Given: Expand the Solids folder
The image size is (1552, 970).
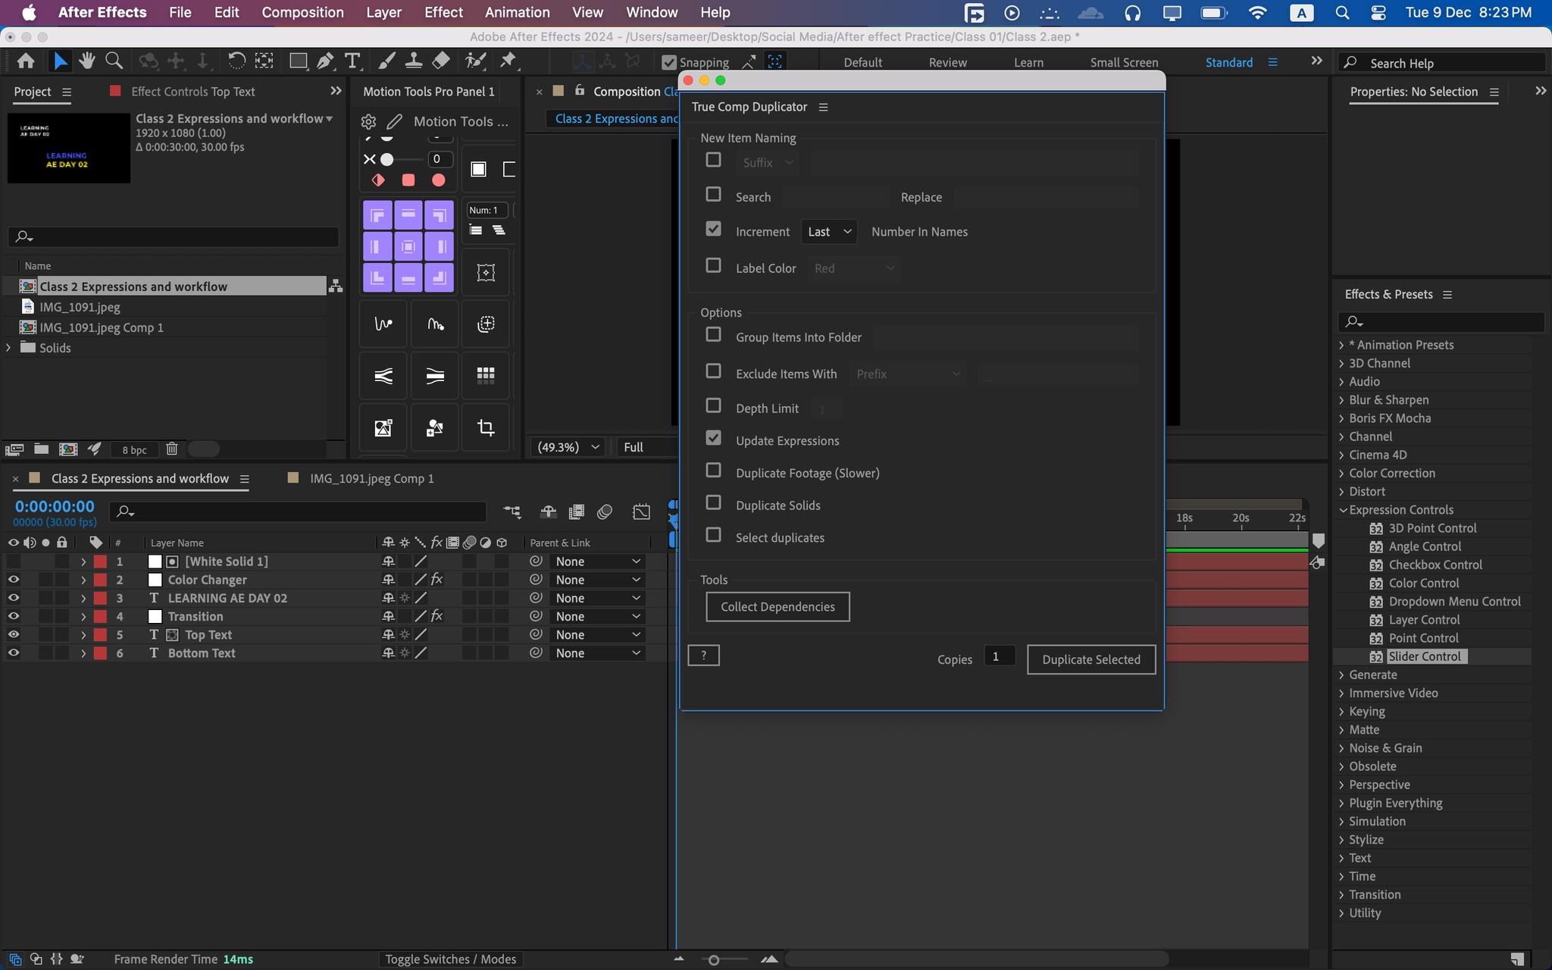Looking at the screenshot, I should point(9,348).
